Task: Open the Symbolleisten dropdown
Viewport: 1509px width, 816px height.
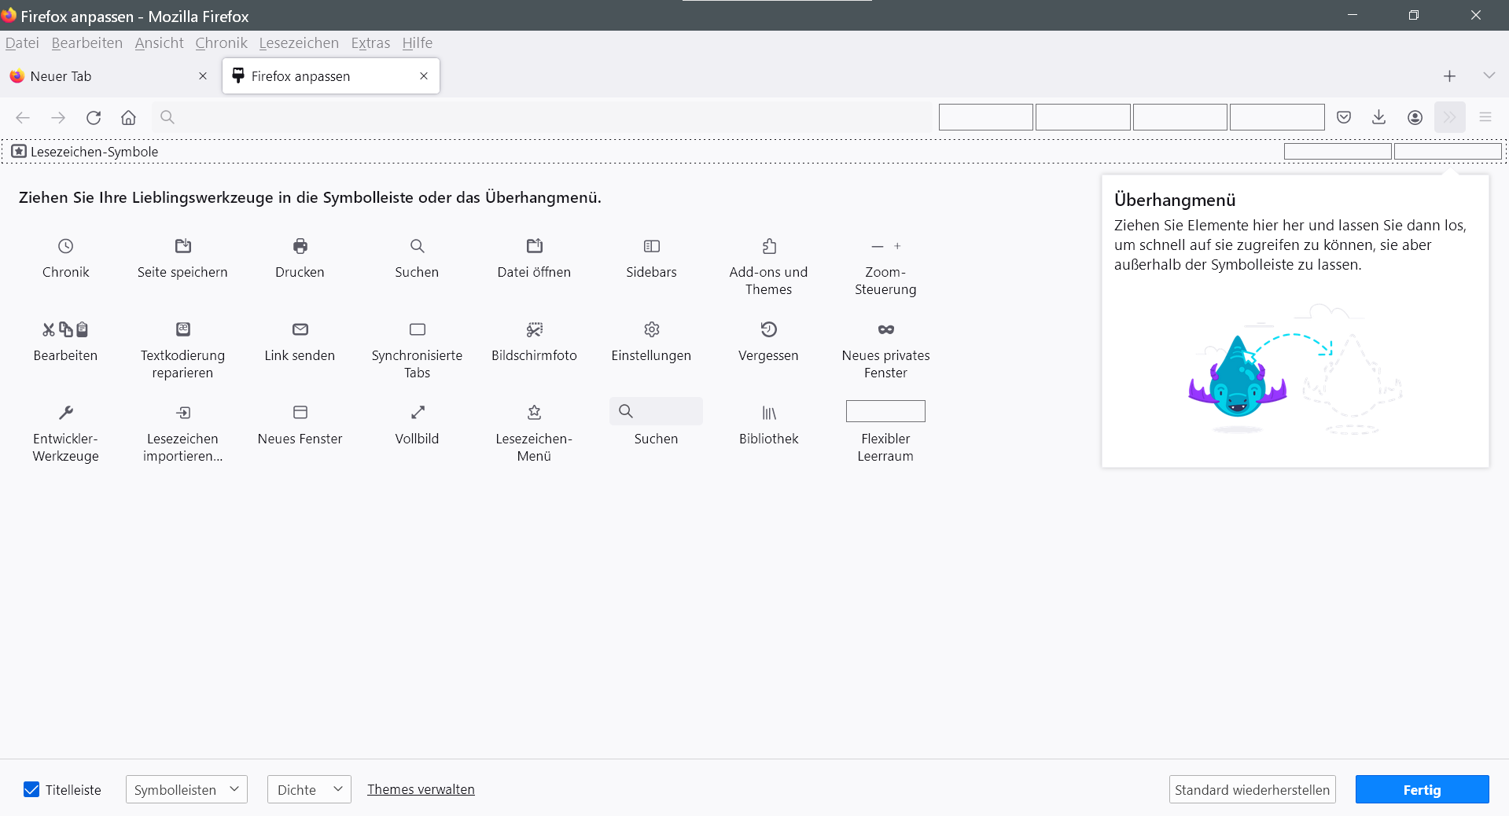Action: point(186,789)
